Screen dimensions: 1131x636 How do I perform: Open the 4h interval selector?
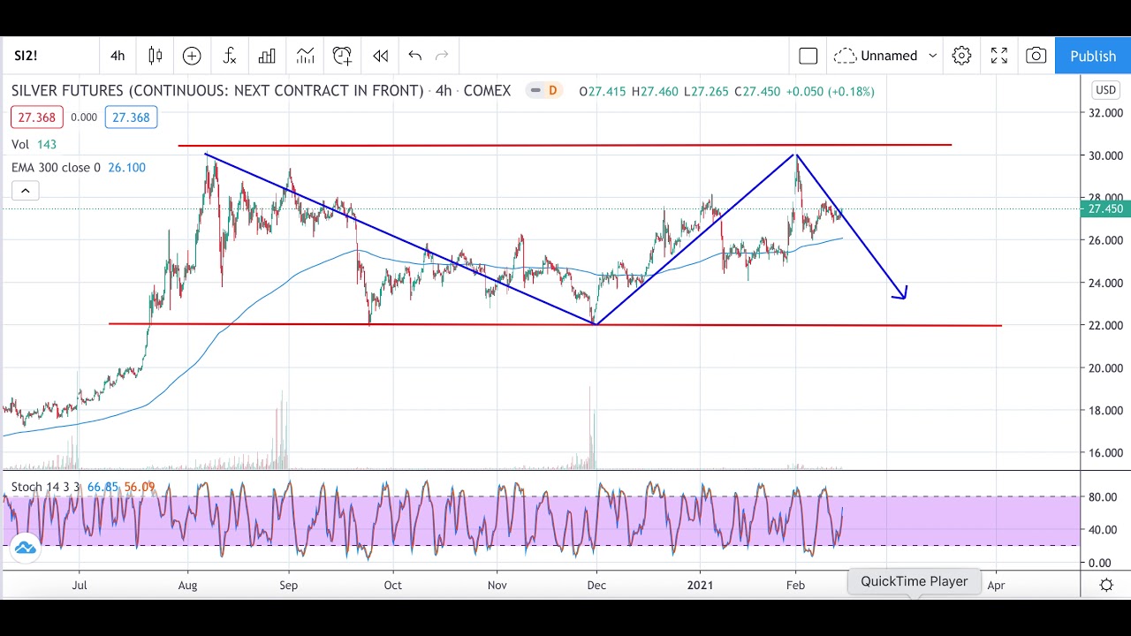click(x=118, y=56)
